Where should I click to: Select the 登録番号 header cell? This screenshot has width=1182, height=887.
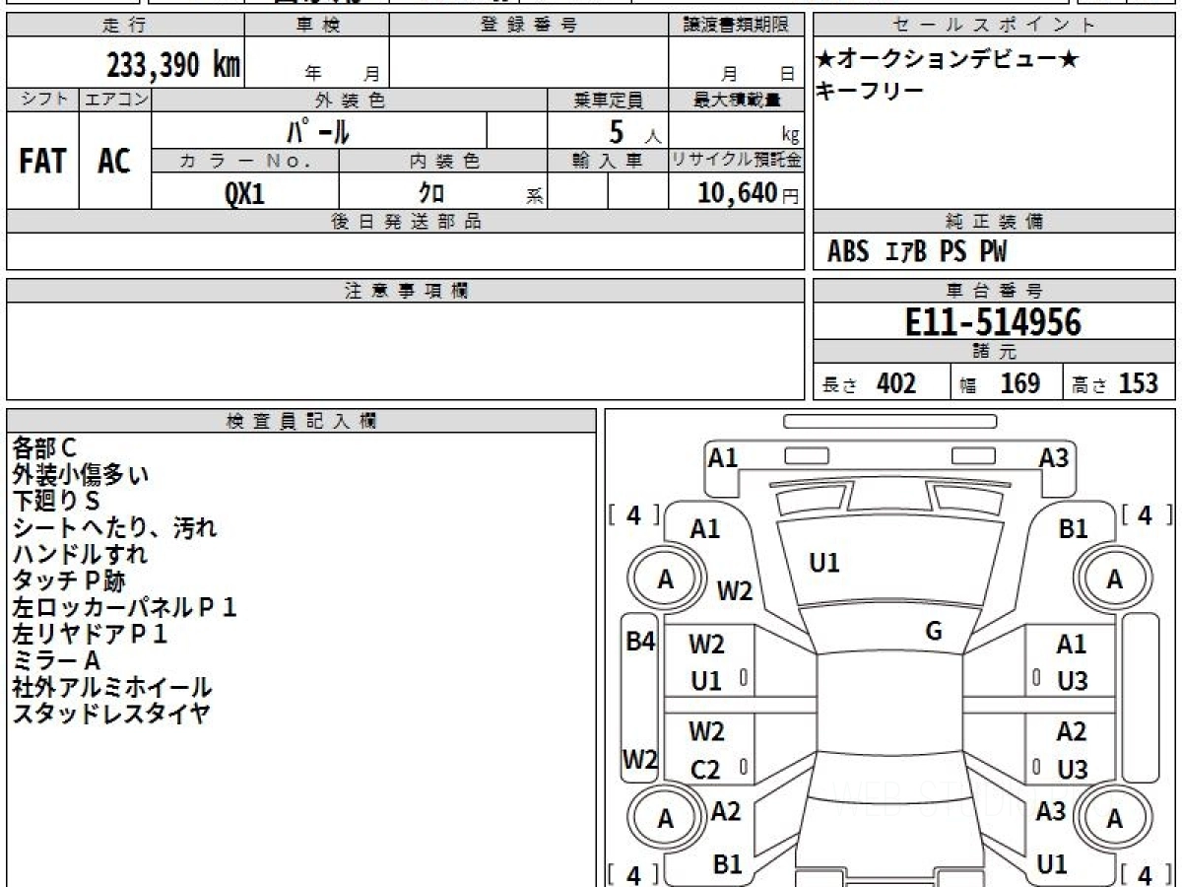point(529,26)
